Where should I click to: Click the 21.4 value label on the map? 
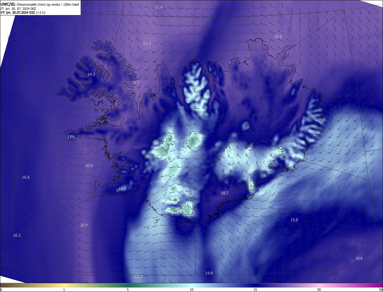(x=159, y=7)
